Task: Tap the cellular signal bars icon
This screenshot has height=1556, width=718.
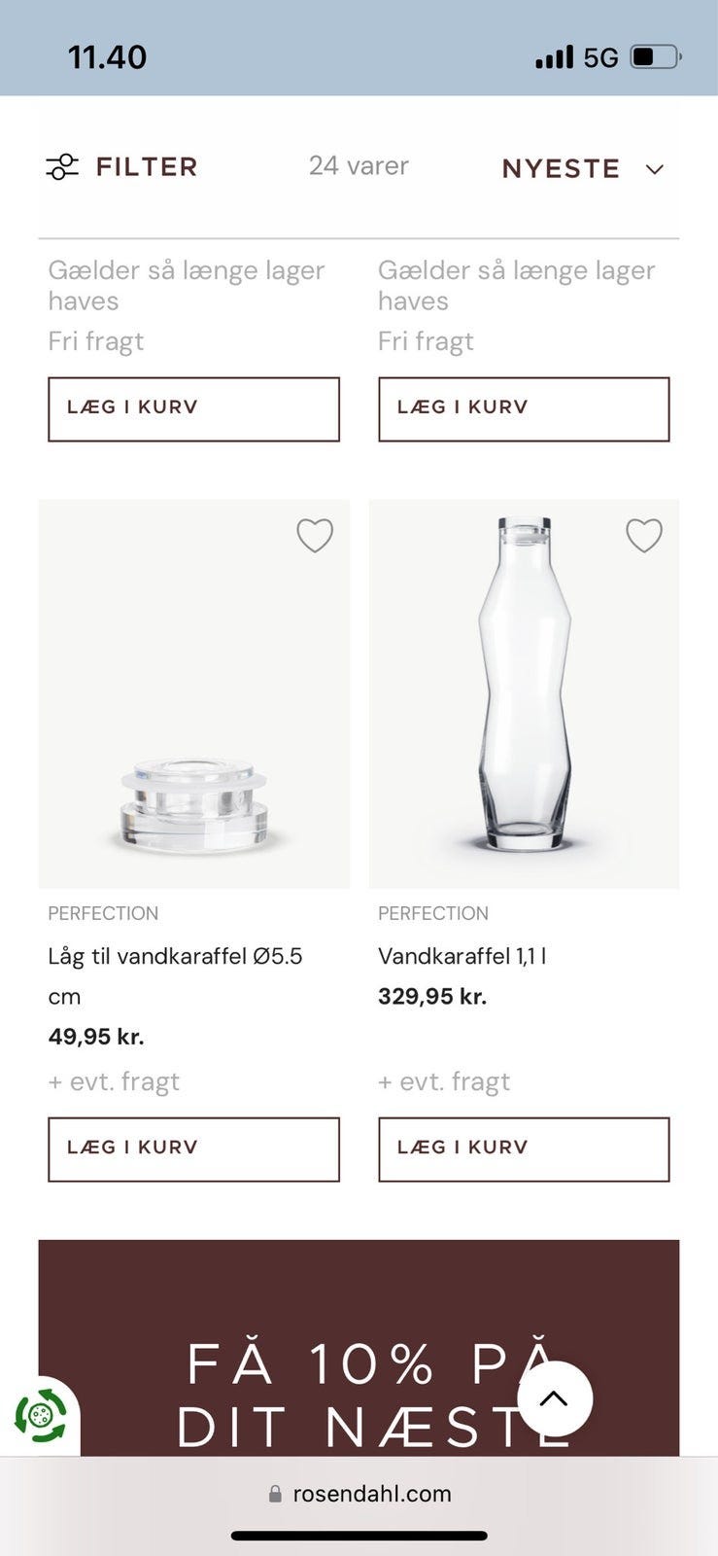Action: [554, 57]
